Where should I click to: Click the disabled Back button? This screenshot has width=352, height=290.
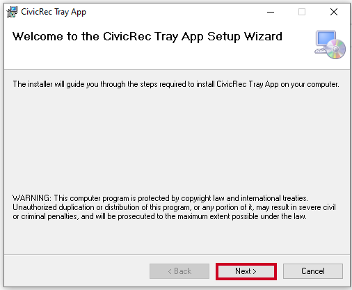179,271
